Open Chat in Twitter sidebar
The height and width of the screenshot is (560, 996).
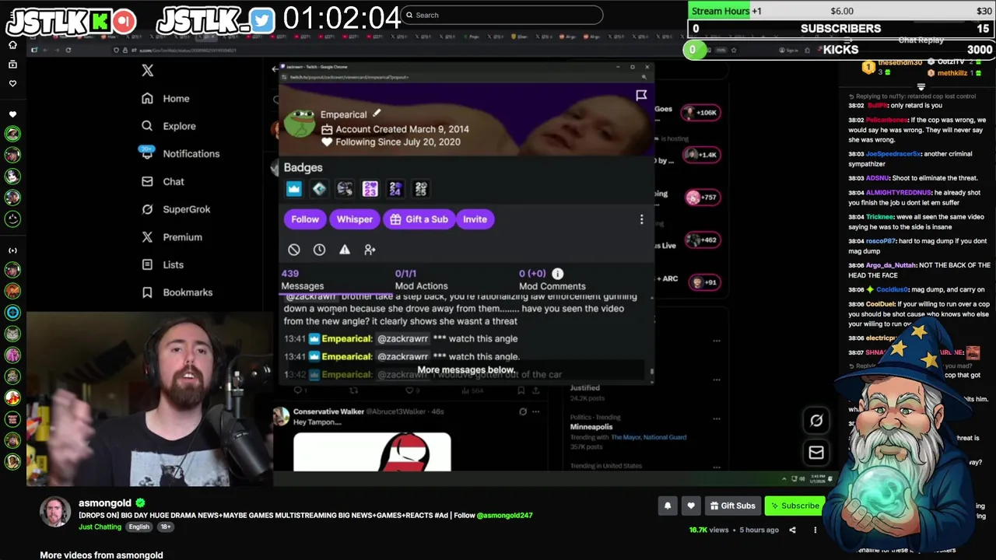point(163,182)
